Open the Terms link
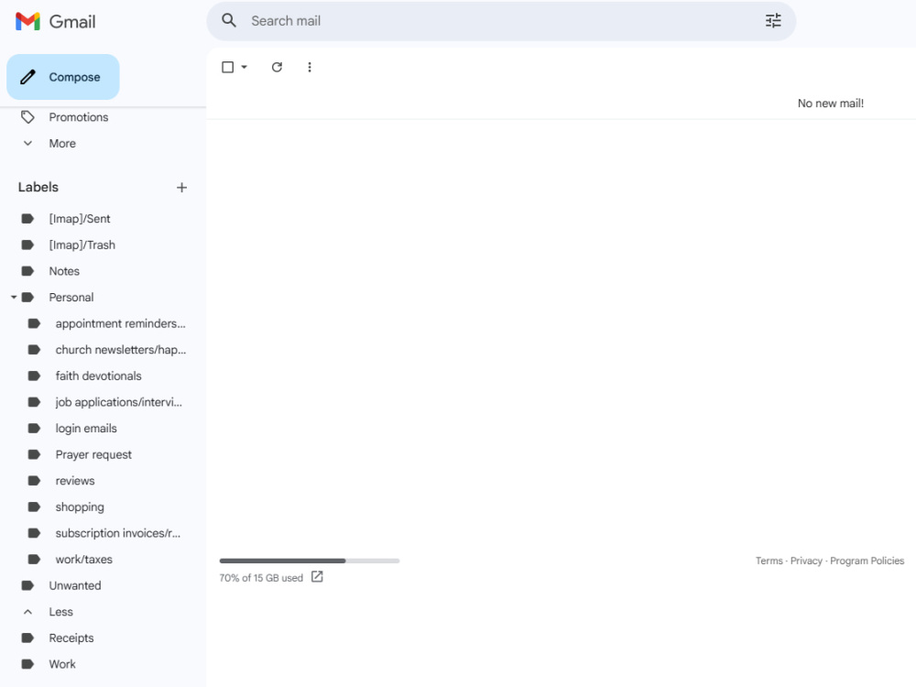This screenshot has width=916, height=687. pos(769,561)
